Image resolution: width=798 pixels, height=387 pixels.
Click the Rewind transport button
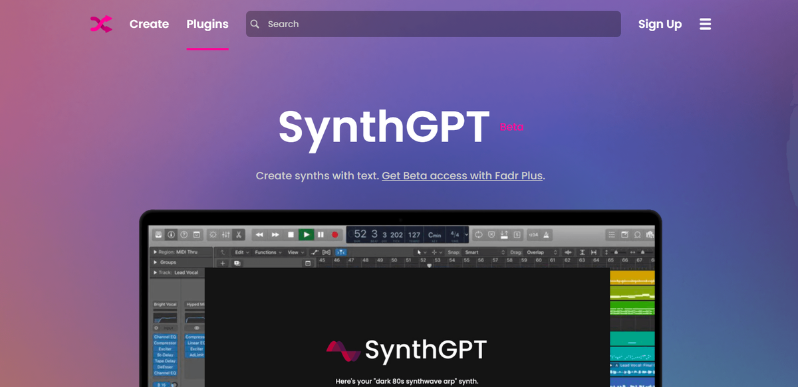pos(259,234)
